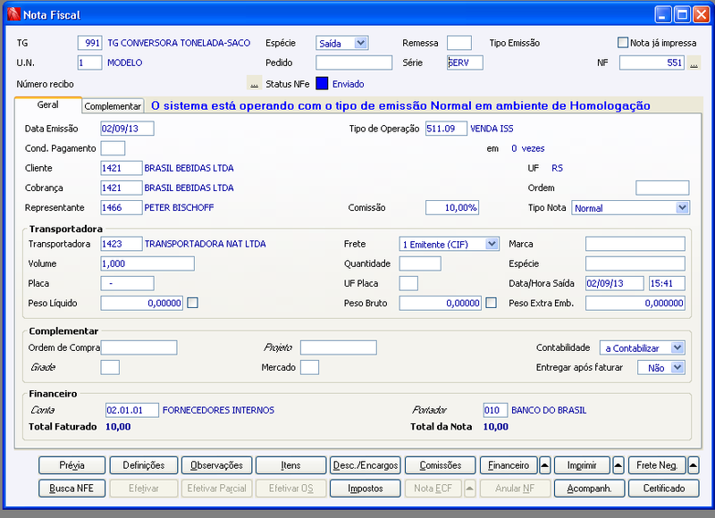Click the Nota Fiscal title bar icon

click(12, 13)
